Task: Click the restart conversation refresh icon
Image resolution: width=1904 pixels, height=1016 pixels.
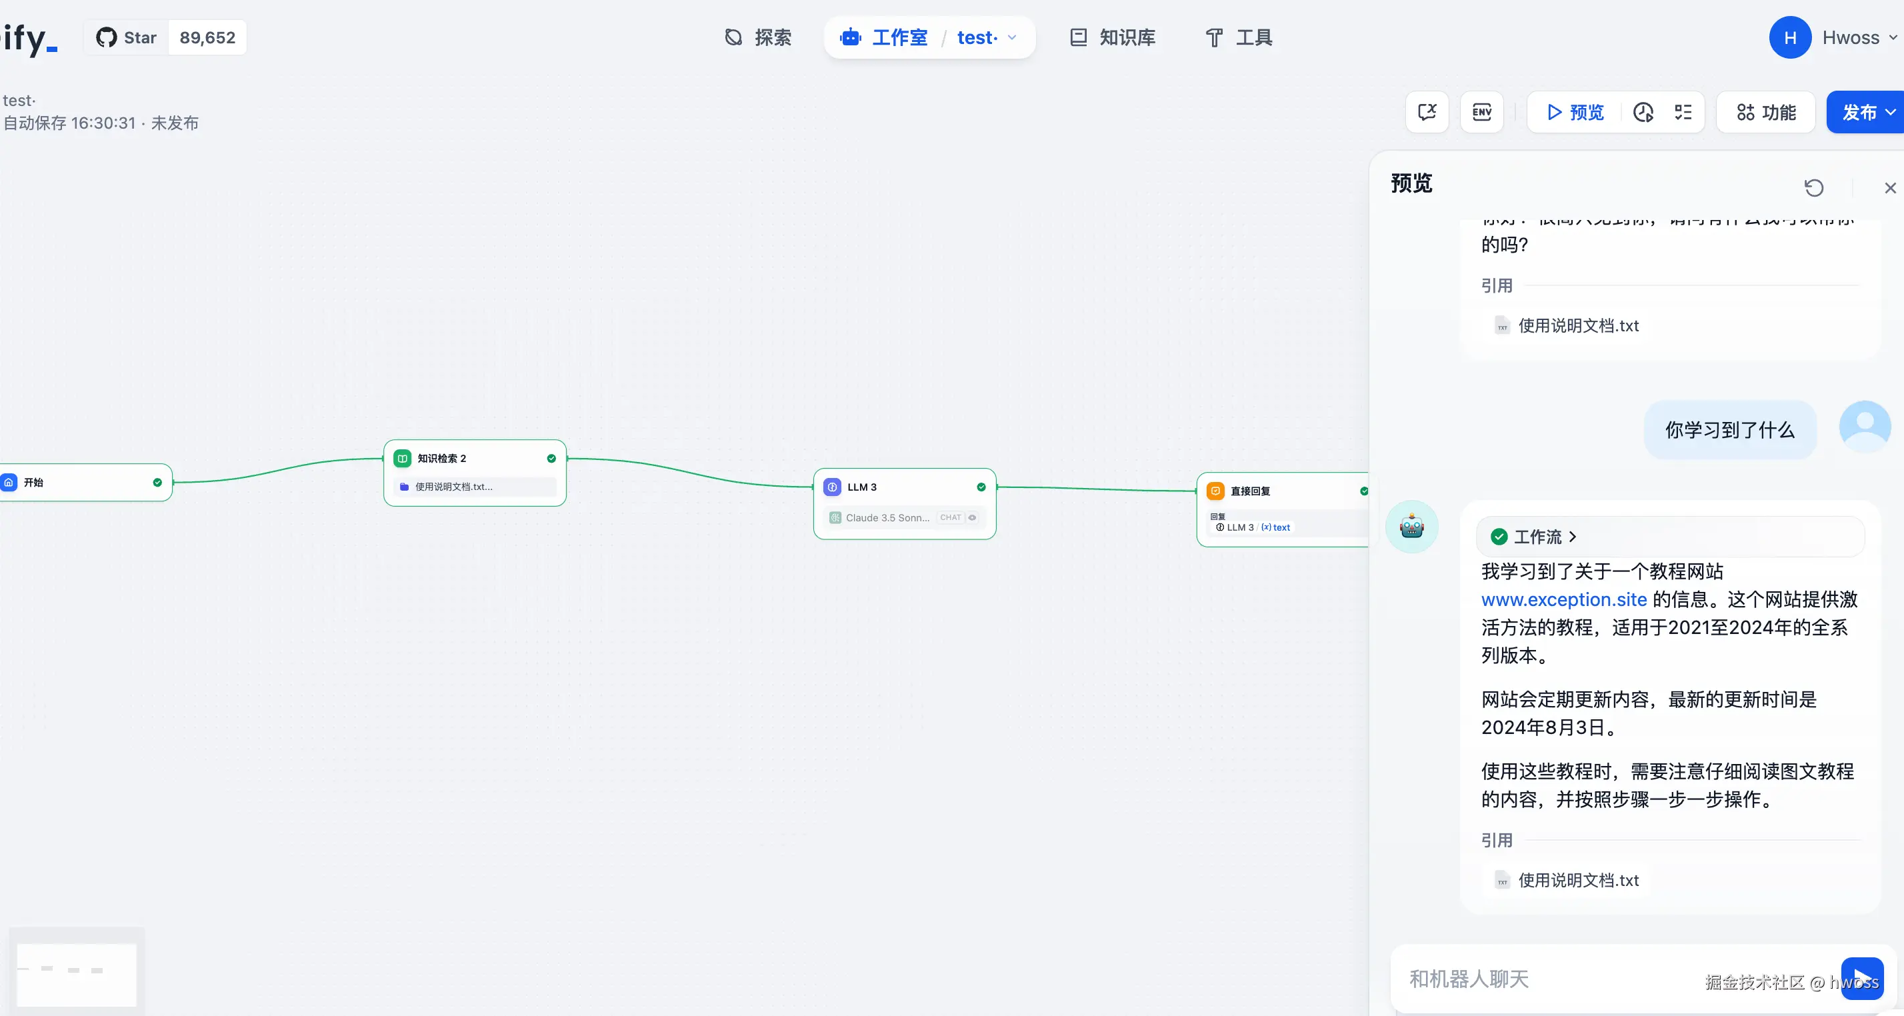Action: pos(1814,188)
